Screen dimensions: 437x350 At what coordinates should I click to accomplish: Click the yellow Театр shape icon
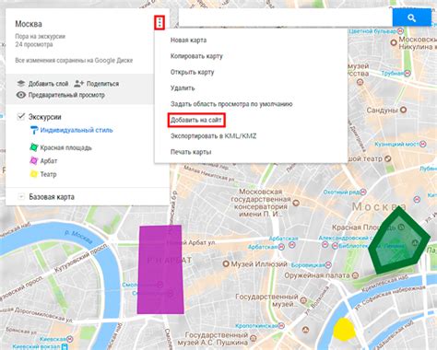tap(34, 174)
